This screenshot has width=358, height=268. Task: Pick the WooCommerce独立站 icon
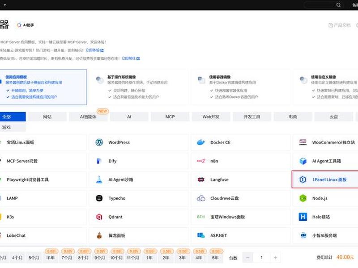(303, 142)
